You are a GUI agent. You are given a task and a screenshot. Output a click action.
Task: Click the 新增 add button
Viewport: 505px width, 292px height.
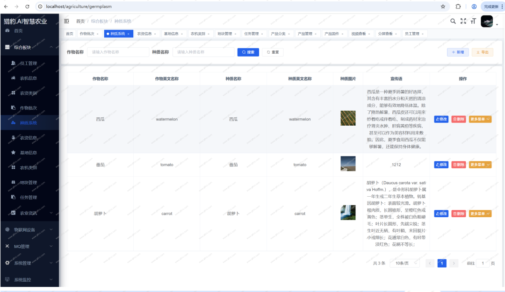tap(458, 52)
